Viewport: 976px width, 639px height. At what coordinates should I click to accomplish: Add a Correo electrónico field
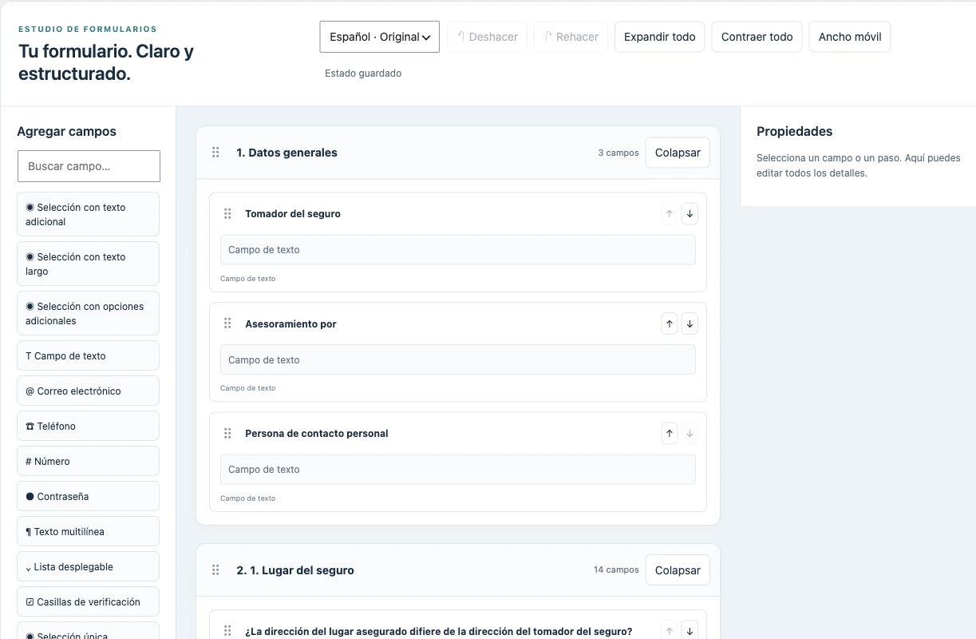pyautogui.click(x=88, y=391)
